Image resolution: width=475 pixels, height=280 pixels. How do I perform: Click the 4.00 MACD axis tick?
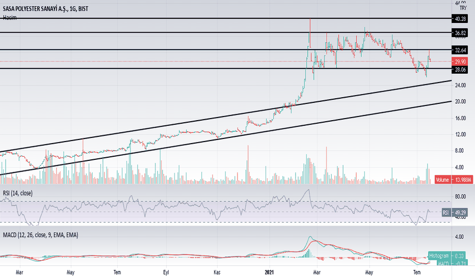459,237
